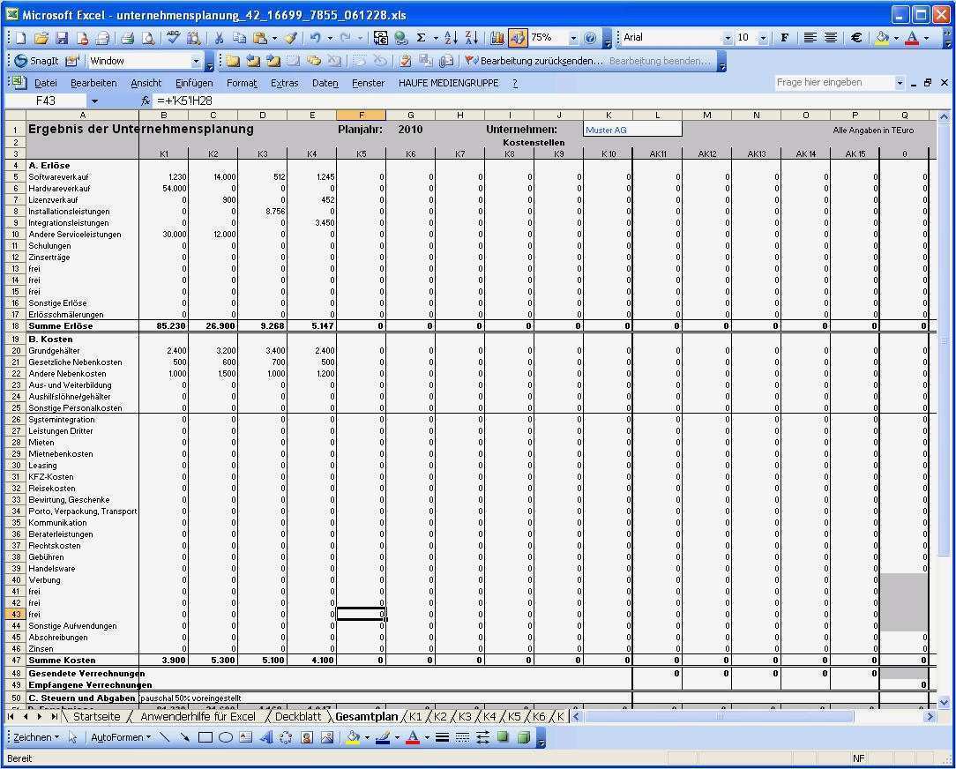Open the AutoFormen shapes menu

click(120, 737)
